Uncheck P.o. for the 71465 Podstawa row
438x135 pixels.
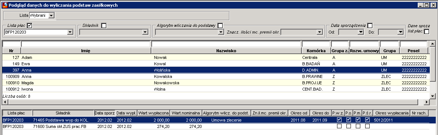(349, 120)
